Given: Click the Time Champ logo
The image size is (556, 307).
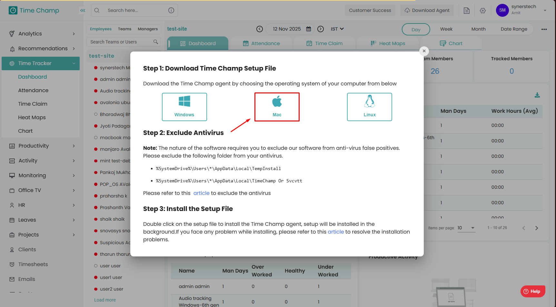Looking at the screenshot, I should coord(34,10).
